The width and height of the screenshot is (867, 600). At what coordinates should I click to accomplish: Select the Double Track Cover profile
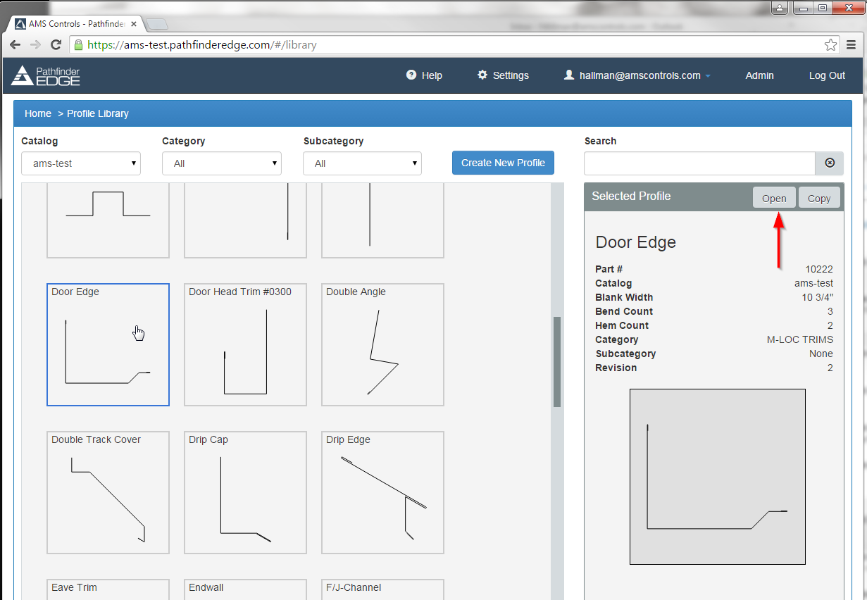(108, 493)
